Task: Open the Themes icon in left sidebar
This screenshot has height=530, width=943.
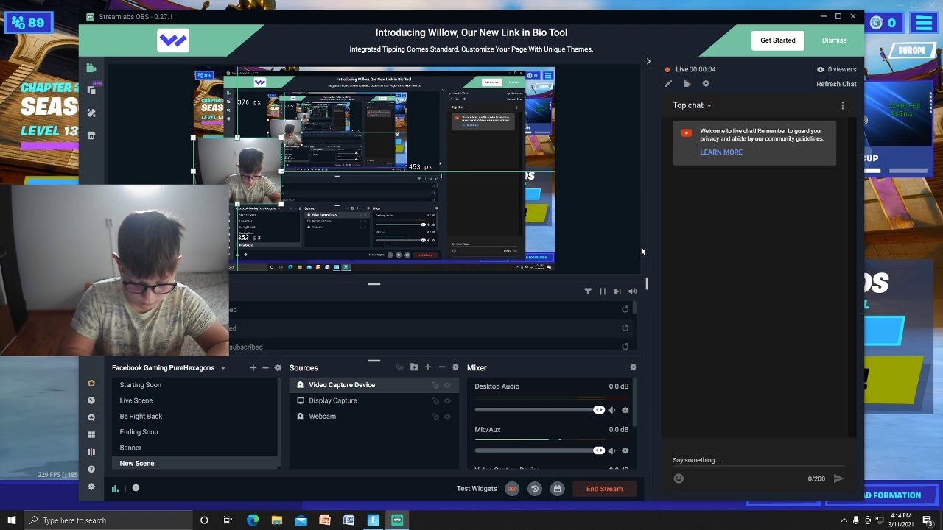Action: [x=91, y=113]
